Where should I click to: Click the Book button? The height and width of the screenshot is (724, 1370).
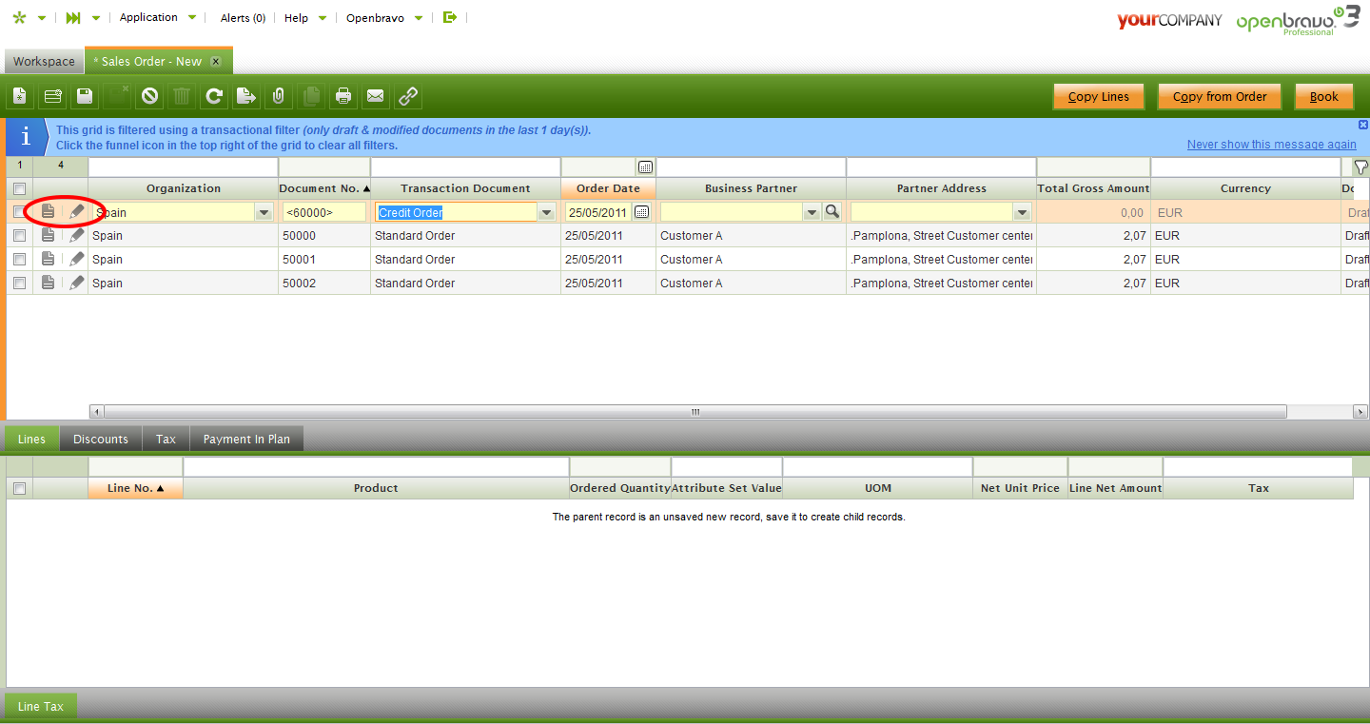click(1323, 96)
